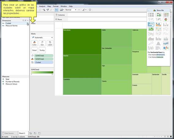This screenshot has height=139, width=174.
Task: Sort ascending using toolbar icon
Action: [x=44, y=10]
